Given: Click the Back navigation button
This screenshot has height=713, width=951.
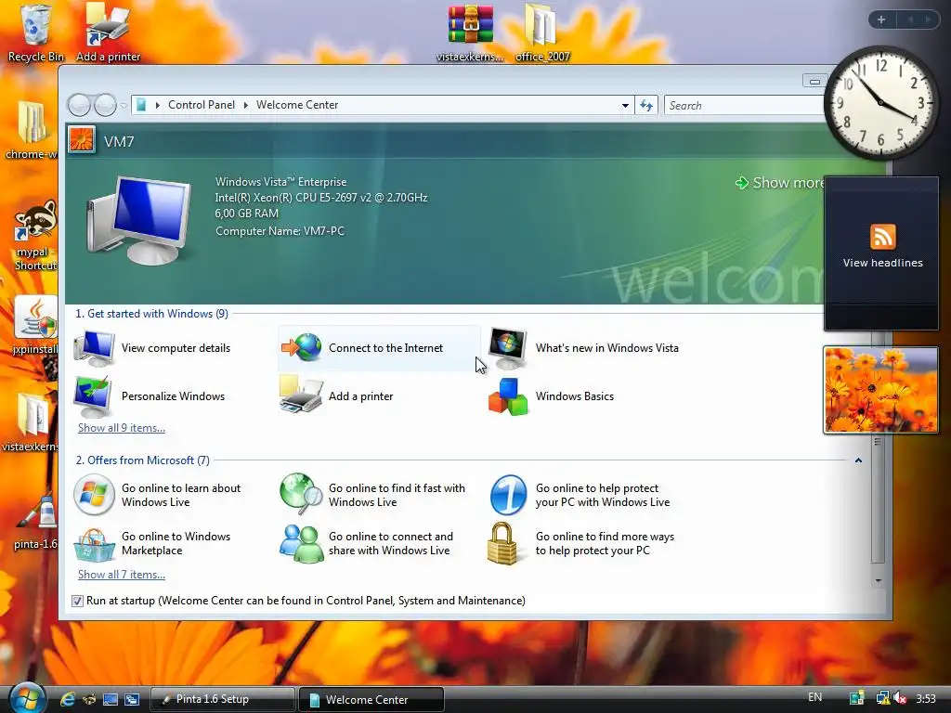Looking at the screenshot, I should [x=79, y=106].
